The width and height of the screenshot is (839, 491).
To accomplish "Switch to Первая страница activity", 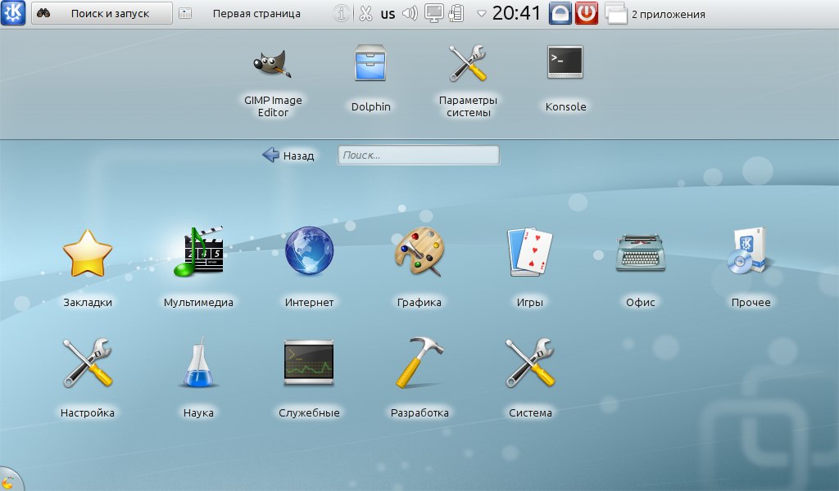I will pyautogui.click(x=256, y=13).
